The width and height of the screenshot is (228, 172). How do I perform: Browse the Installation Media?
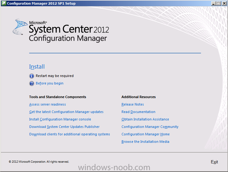coord(145,142)
